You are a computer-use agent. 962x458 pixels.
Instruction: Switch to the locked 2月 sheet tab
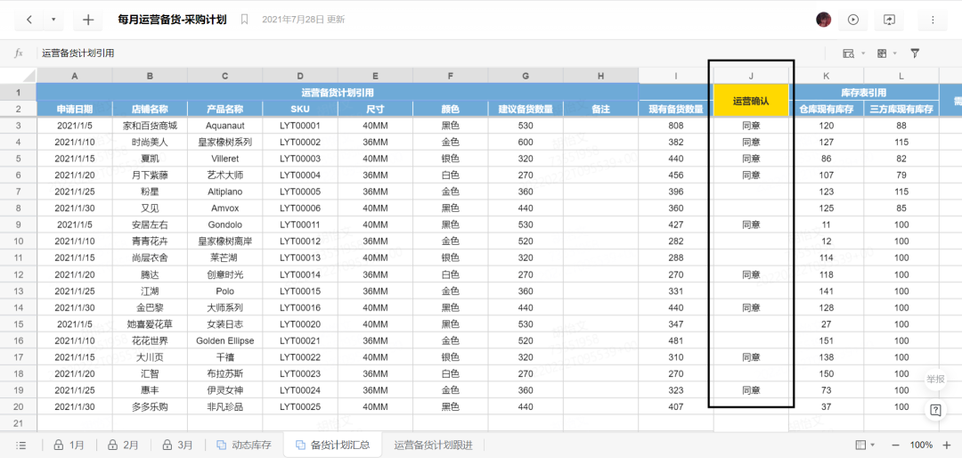(x=123, y=446)
